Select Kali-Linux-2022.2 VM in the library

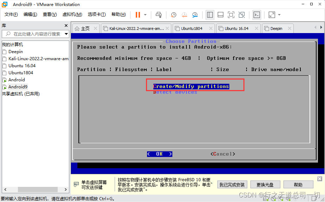coord(38,59)
